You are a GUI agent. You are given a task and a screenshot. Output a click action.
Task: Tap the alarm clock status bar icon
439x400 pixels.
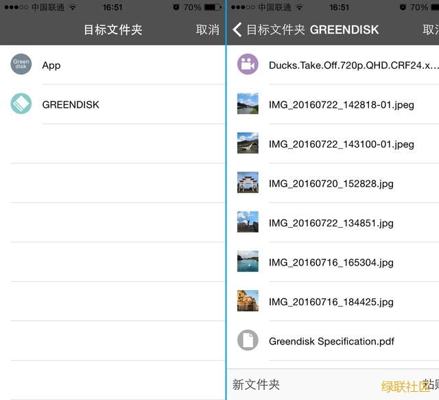click(x=176, y=7)
